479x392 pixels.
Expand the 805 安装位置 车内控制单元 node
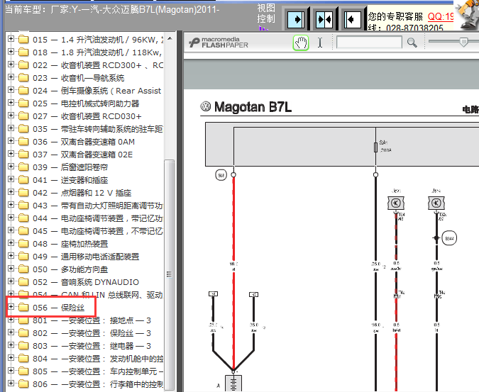[11, 371]
